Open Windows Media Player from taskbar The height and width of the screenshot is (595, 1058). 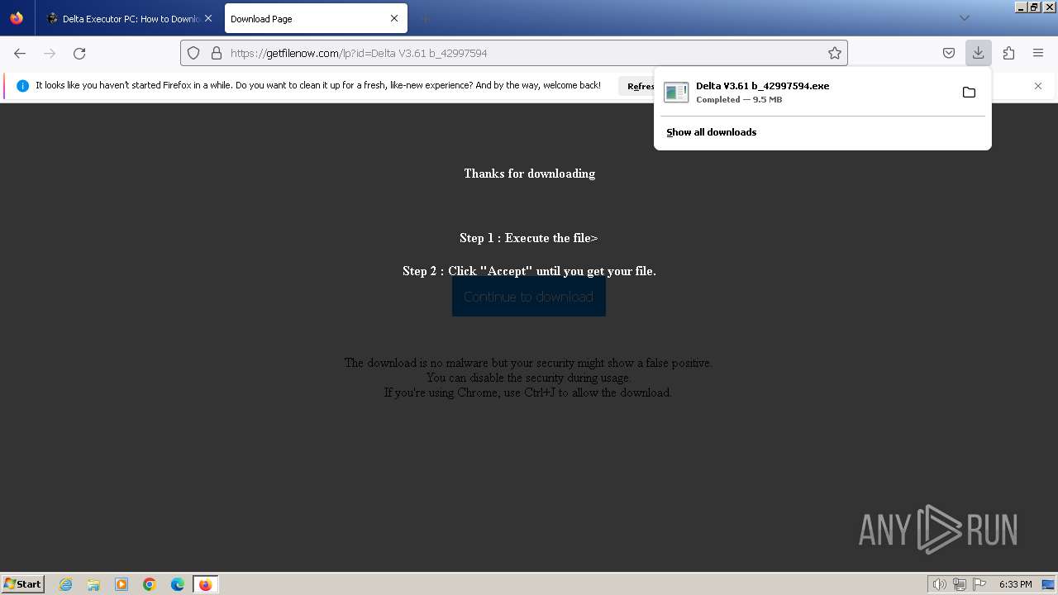click(122, 584)
